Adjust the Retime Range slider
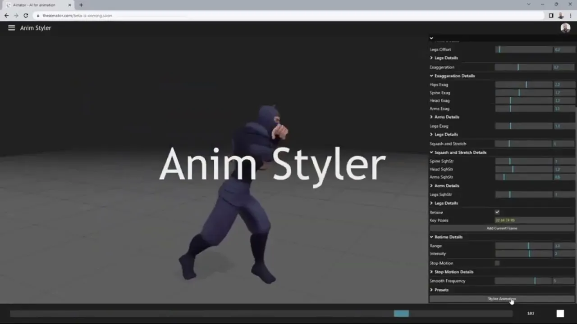Viewport: 577px width, 324px height. pos(524,246)
